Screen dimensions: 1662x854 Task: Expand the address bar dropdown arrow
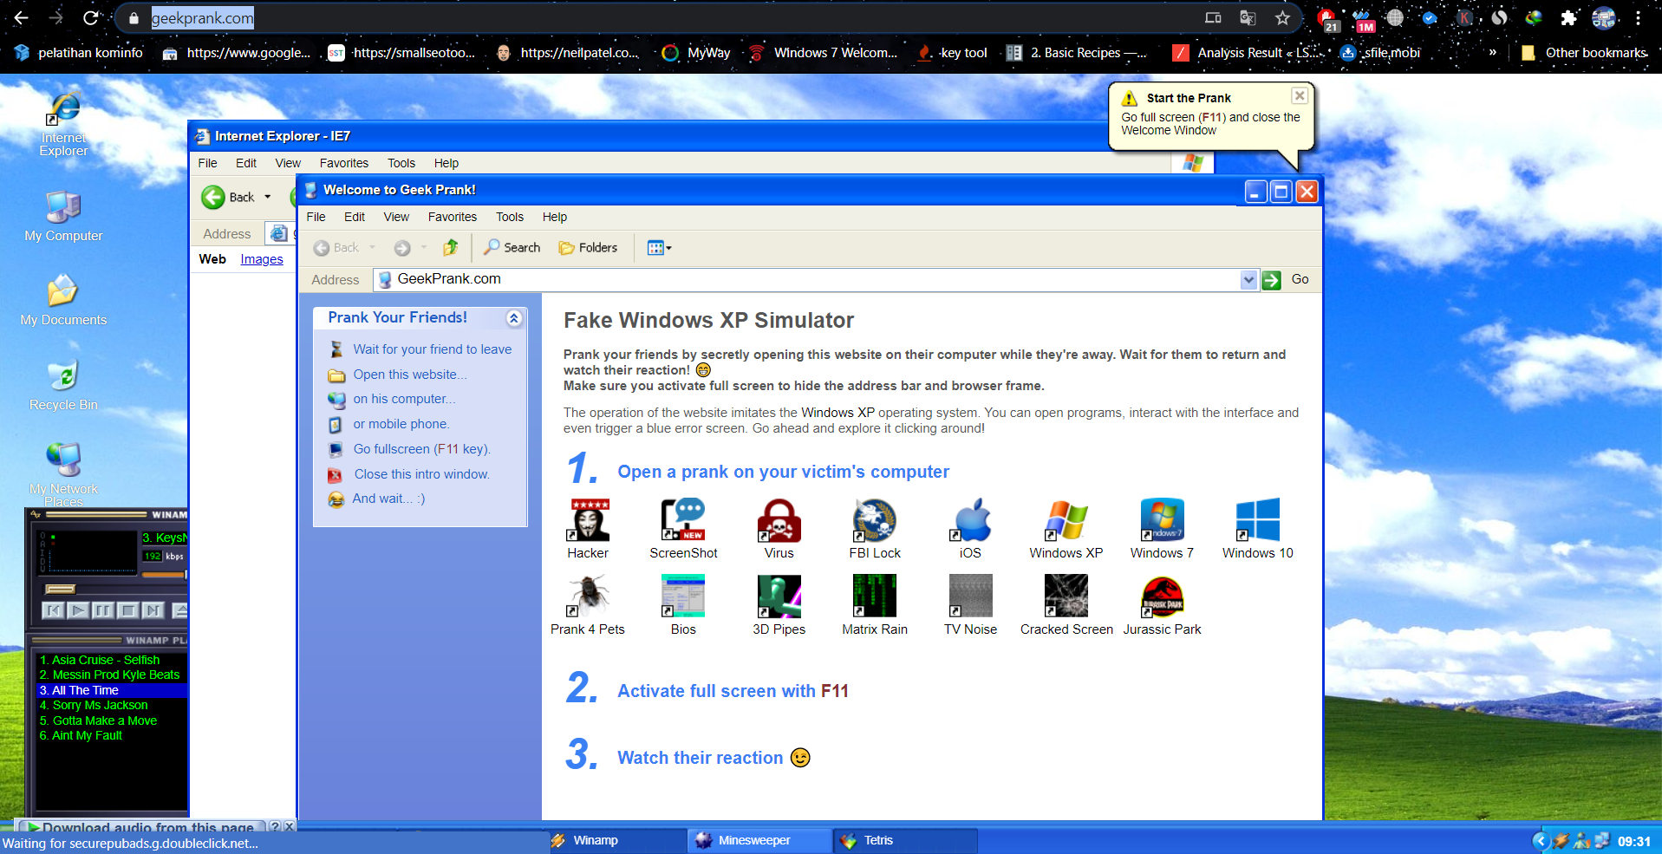[1248, 279]
